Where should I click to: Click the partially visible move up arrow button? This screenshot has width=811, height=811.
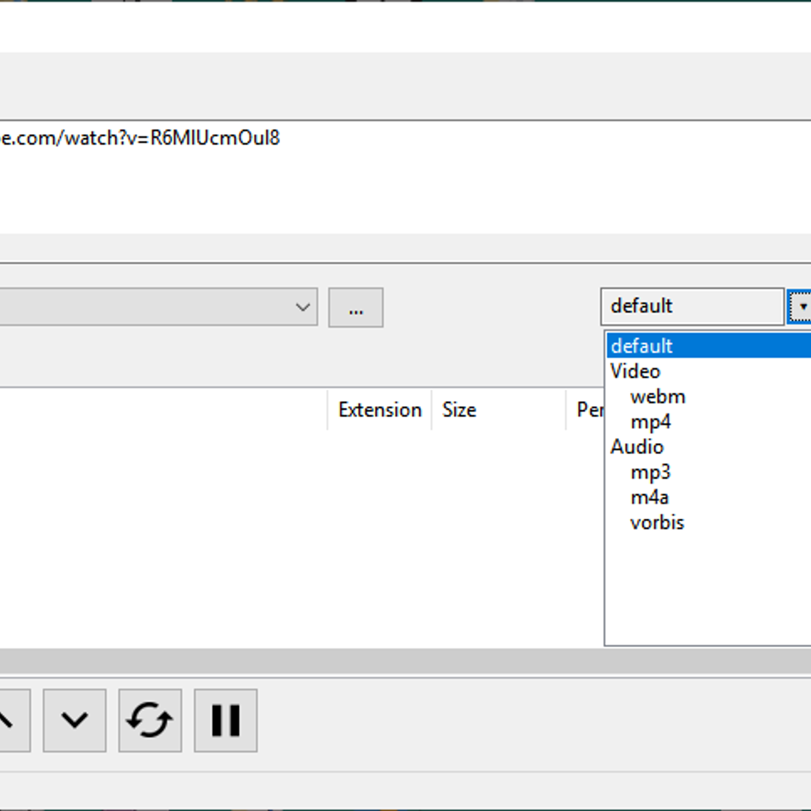[x=14, y=720]
